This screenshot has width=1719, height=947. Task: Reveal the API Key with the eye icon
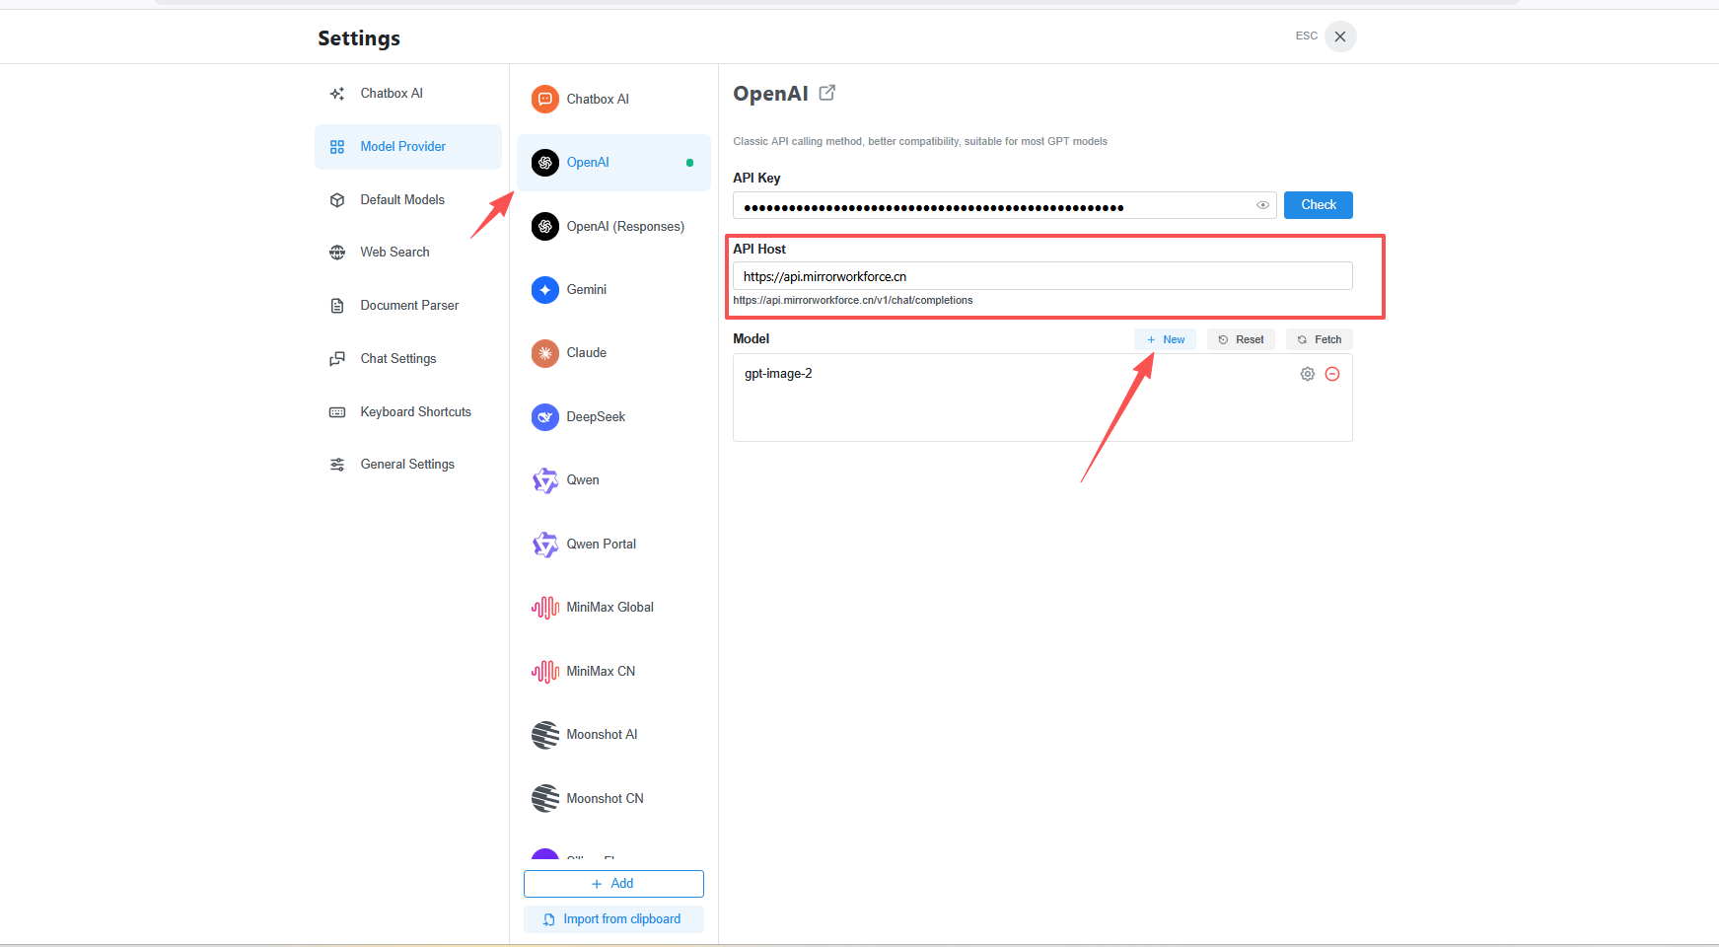point(1262,205)
